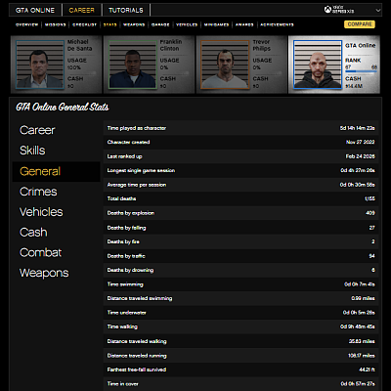Screen dimensions: 391x391
Task: Open the Weapons link in top sub-navigation
Action: point(134,24)
